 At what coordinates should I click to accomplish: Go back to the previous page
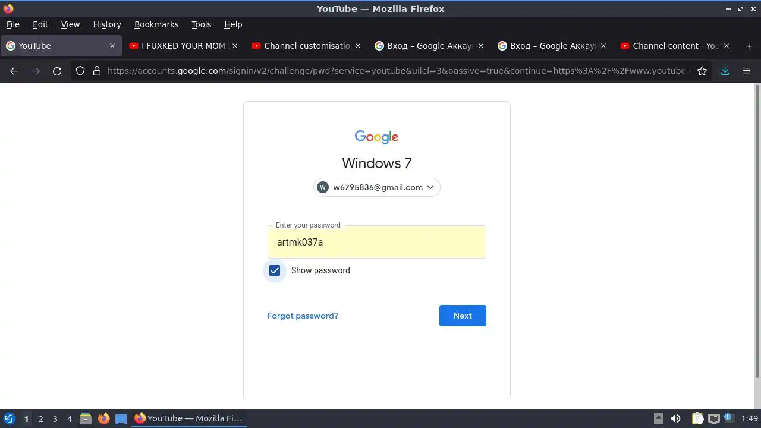point(14,71)
